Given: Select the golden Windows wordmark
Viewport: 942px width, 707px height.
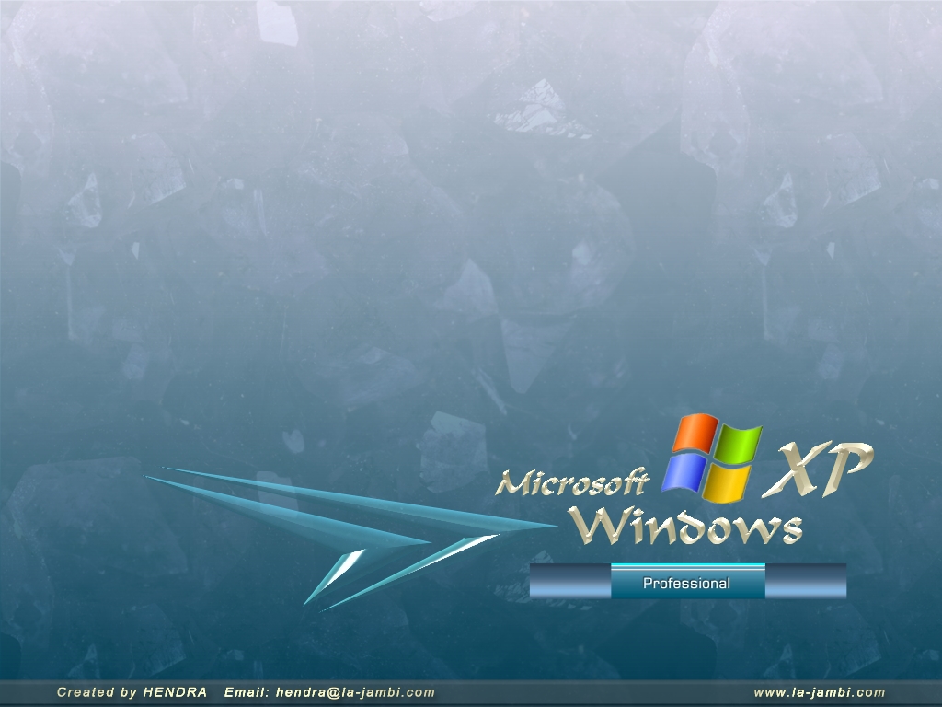Looking at the screenshot, I should 684,526.
